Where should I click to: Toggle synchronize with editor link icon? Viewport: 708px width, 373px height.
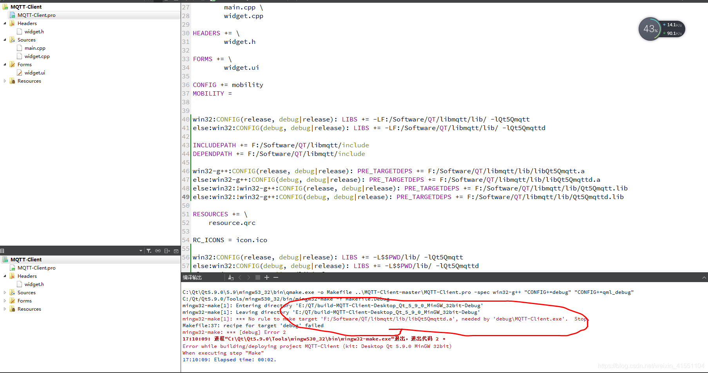[x=158, y=251]
